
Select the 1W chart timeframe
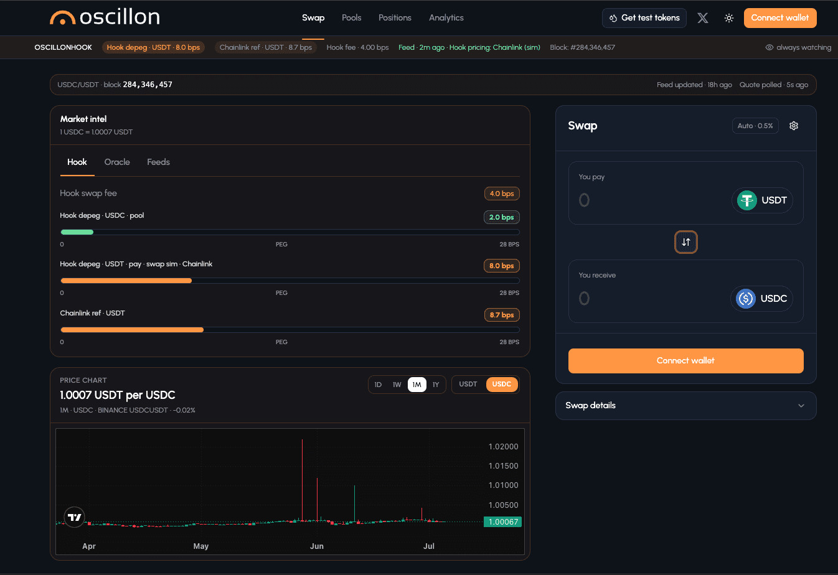point(397,385)
